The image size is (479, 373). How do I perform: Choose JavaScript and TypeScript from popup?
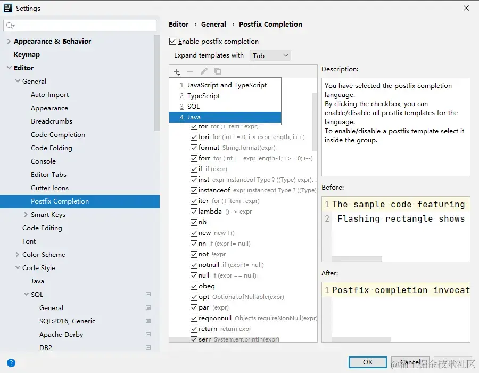225,85
